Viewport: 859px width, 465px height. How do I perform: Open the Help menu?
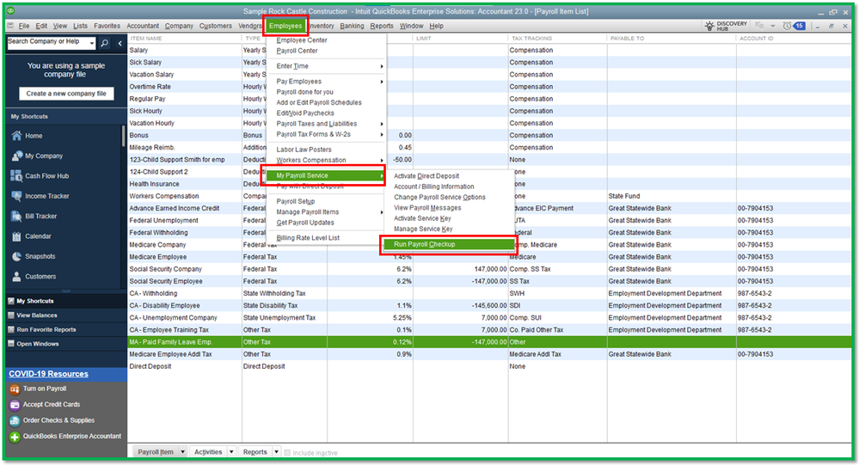coord(436,26)
